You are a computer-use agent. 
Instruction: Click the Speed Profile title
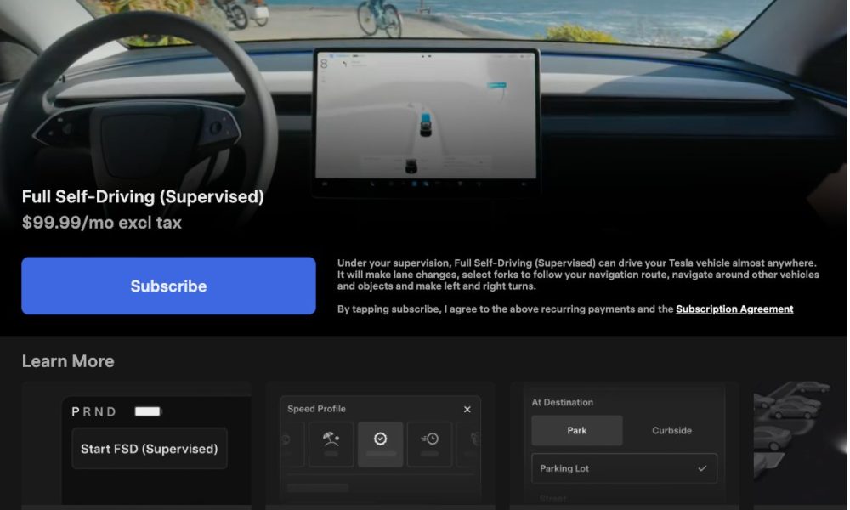pyautogui.click(x=316, y=409)
